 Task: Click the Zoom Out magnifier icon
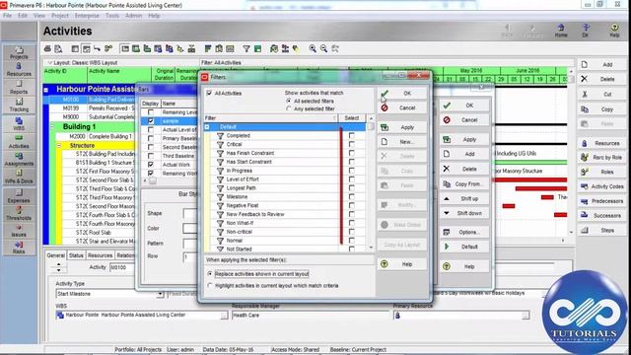[324, 48]
